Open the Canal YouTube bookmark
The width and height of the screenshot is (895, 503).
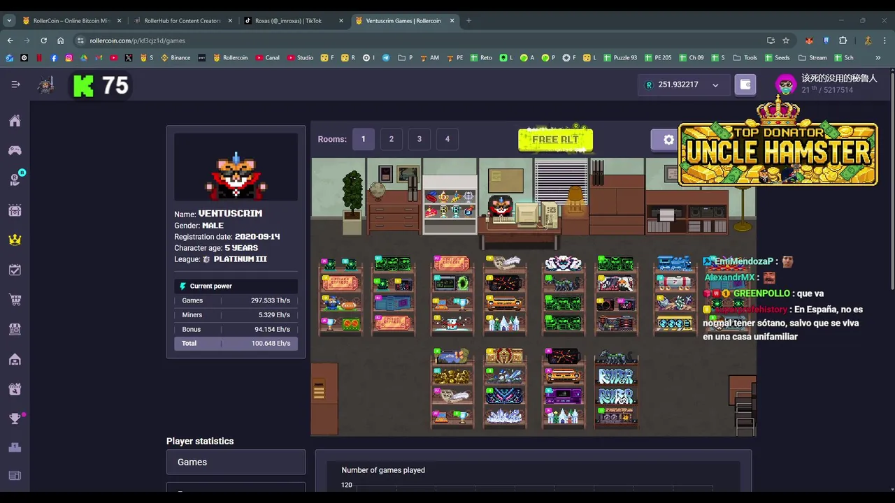tap(267, 58)
